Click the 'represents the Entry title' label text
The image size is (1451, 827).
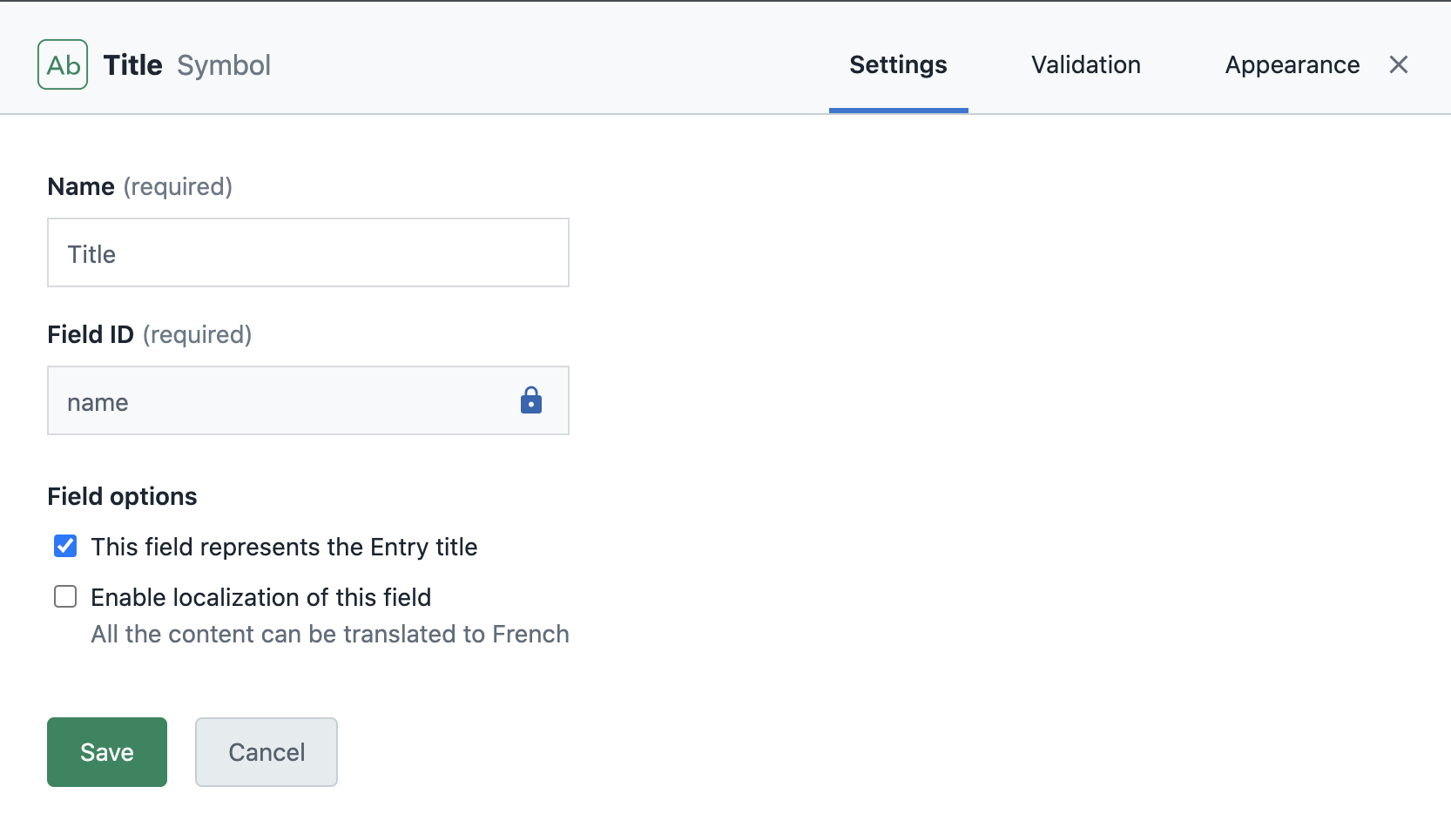(x=284, y=547)
